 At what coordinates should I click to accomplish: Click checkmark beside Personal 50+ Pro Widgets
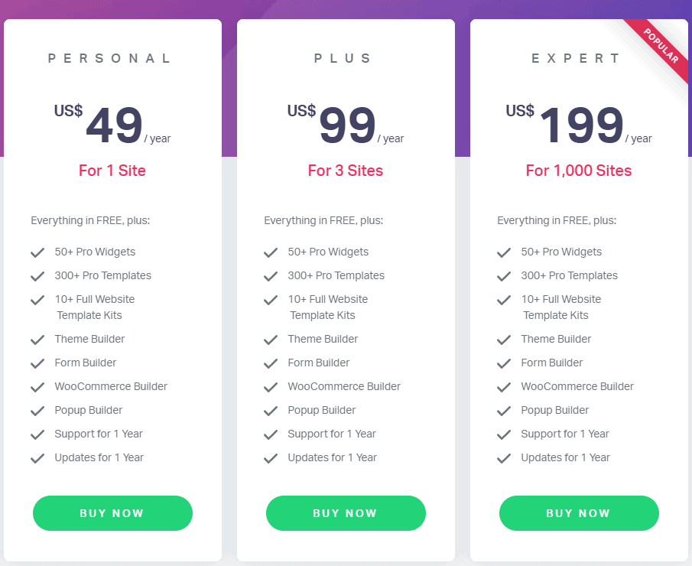click(x=37, y=252)
